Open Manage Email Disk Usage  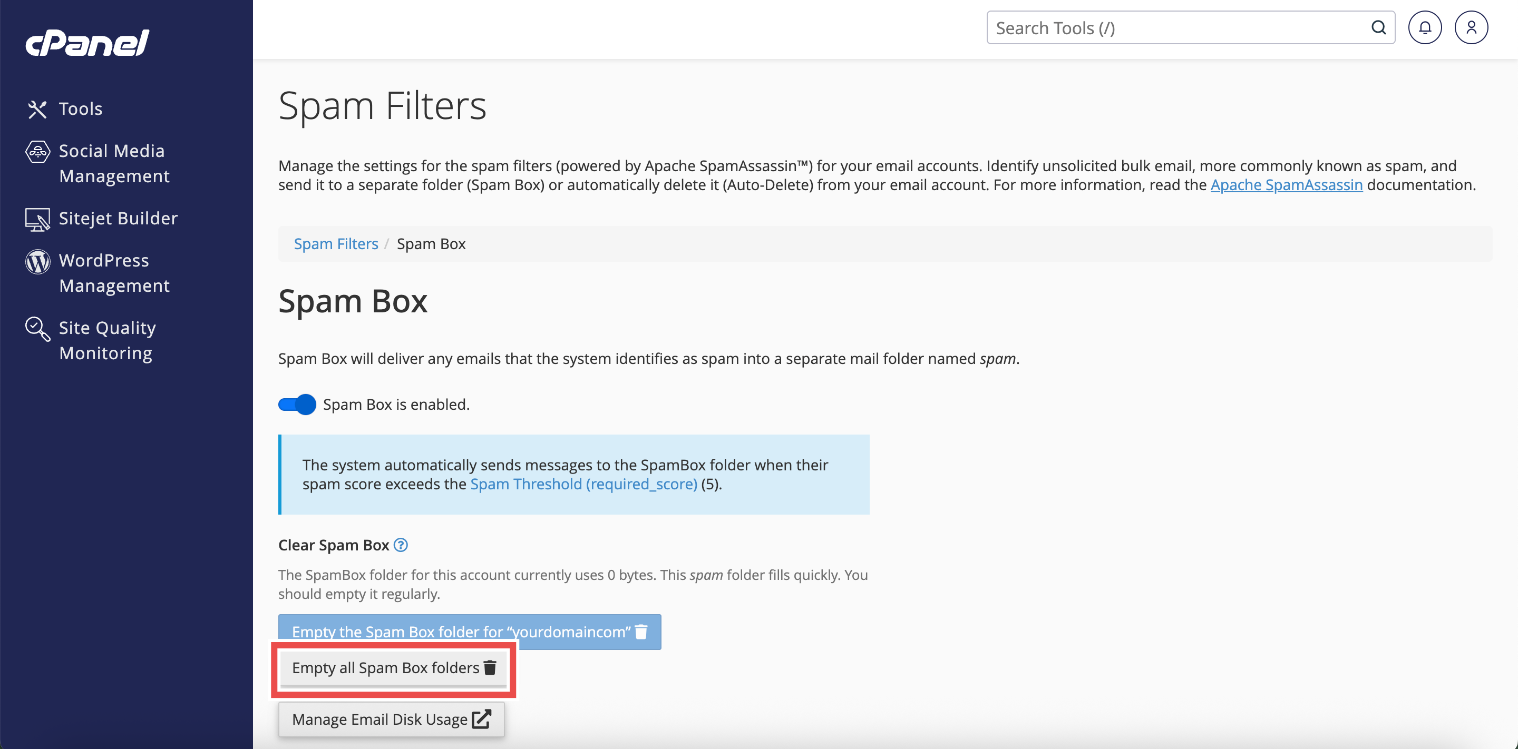click(391, 719)
